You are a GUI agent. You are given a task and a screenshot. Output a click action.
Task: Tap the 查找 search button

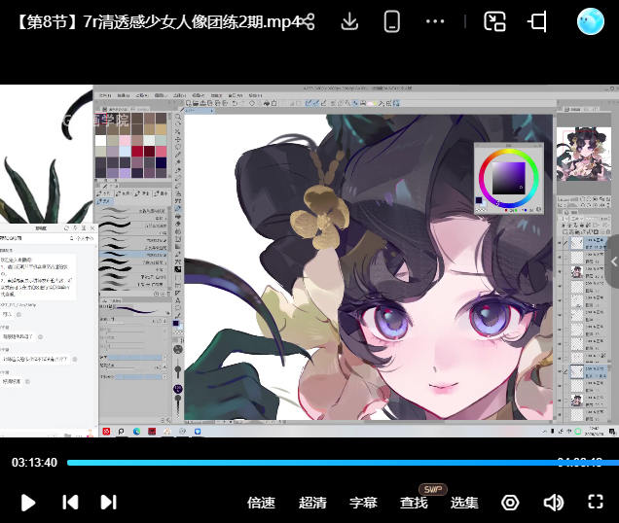point(414,503)
